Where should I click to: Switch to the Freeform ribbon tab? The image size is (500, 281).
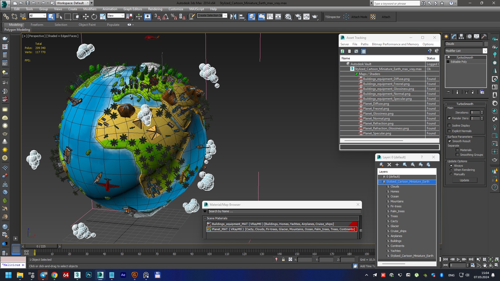(x=37, y=25)
